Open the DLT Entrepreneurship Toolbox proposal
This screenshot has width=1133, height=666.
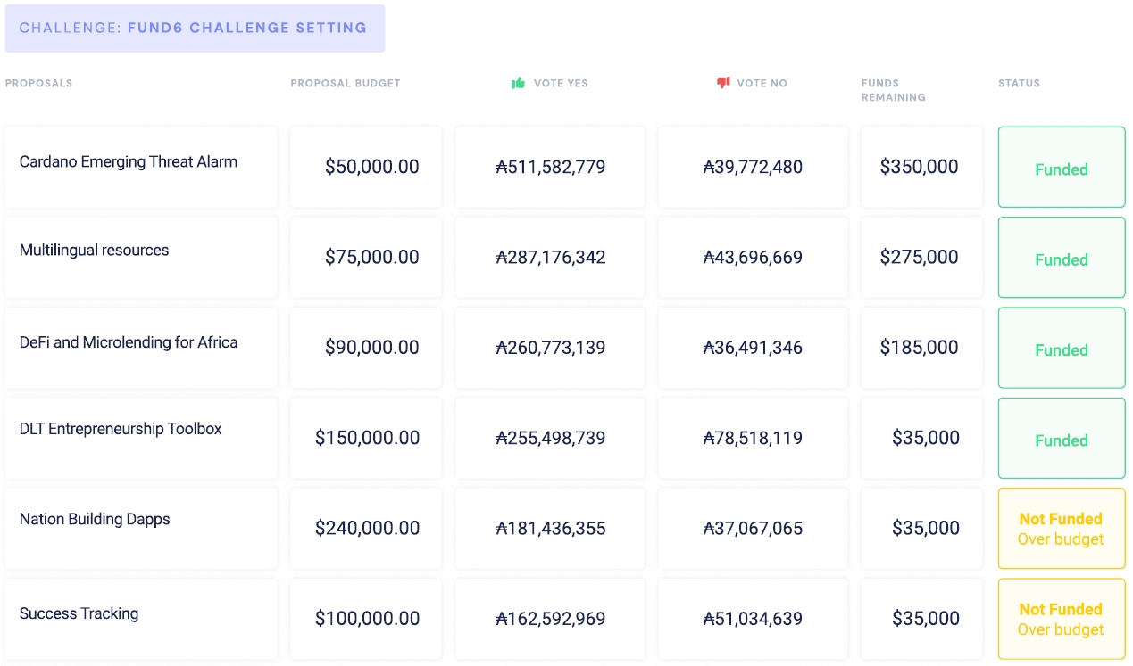coord(121,429)
